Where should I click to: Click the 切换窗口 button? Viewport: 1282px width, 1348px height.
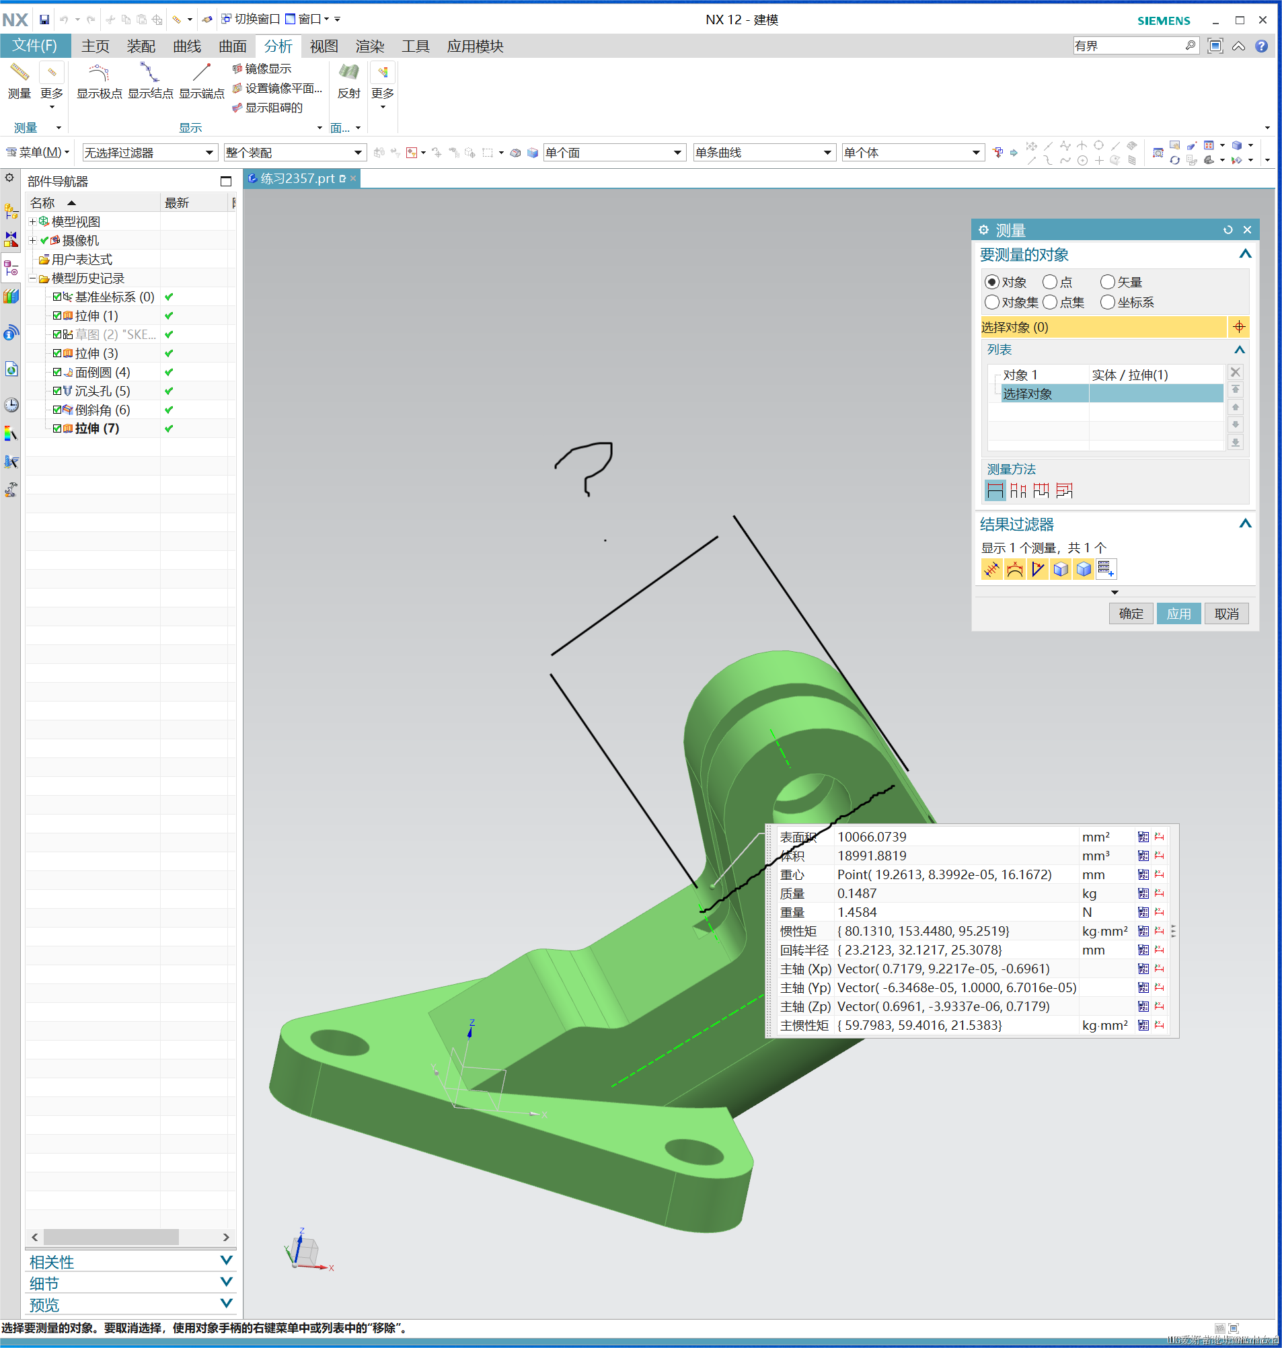(x=250, y=19)
